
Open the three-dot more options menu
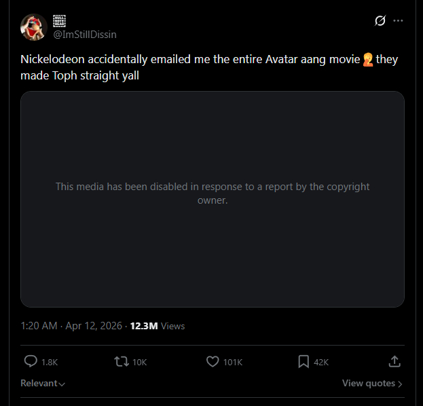pos(399,20)
